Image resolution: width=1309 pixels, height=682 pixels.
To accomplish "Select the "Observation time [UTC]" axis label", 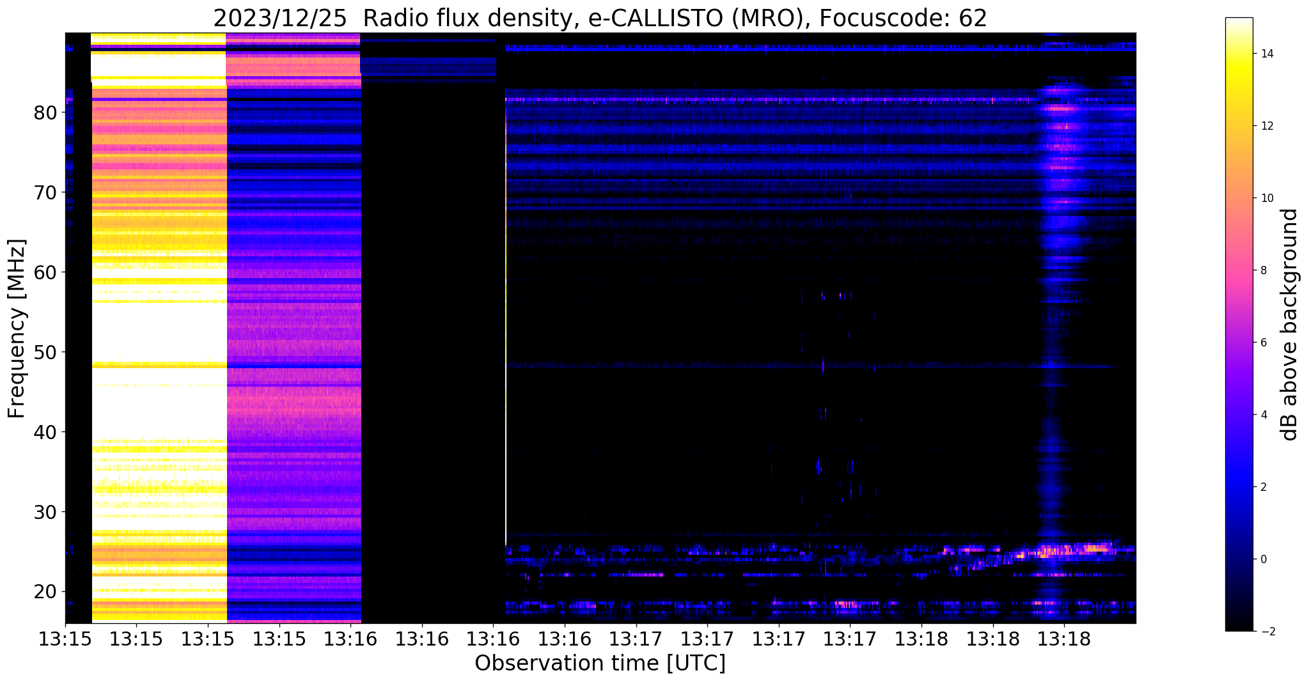I will pos(600,663).
